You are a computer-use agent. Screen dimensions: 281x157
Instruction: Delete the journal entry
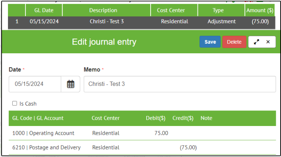tap(234, 42)
